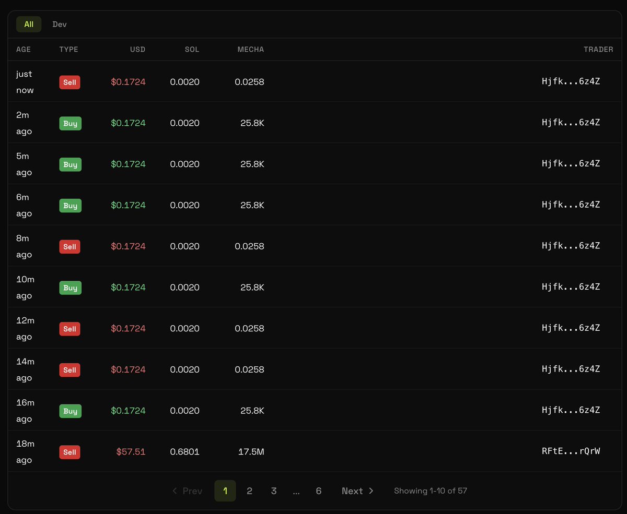
Task: Click 25.8K in the 2m ago row
Action: (x=252, y=123)
